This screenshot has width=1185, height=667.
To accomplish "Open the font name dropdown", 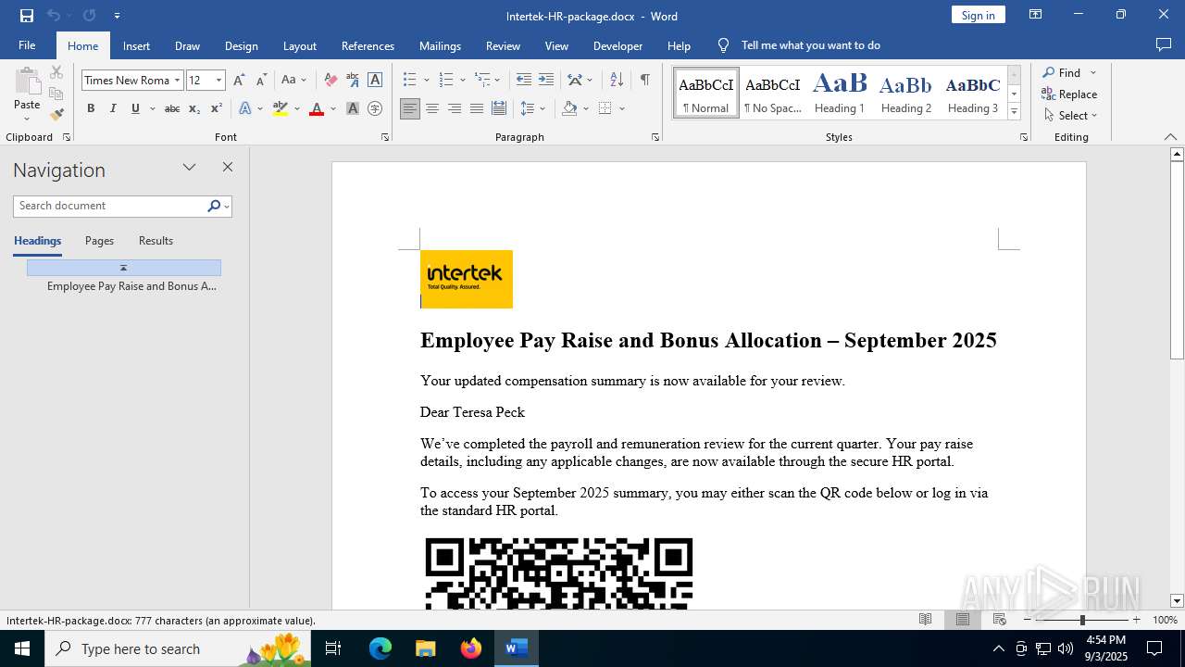I will click(177, 81).
